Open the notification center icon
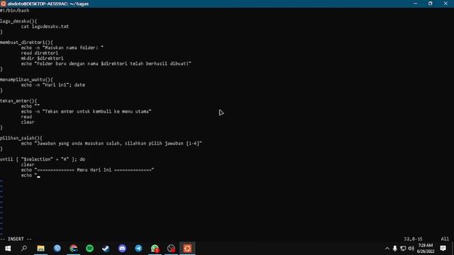 [443, 249]
